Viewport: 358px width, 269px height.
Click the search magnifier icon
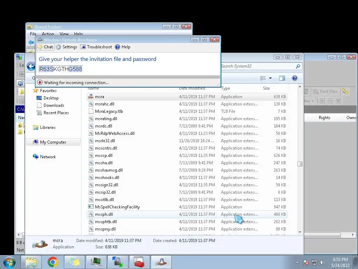coord(298,66)
